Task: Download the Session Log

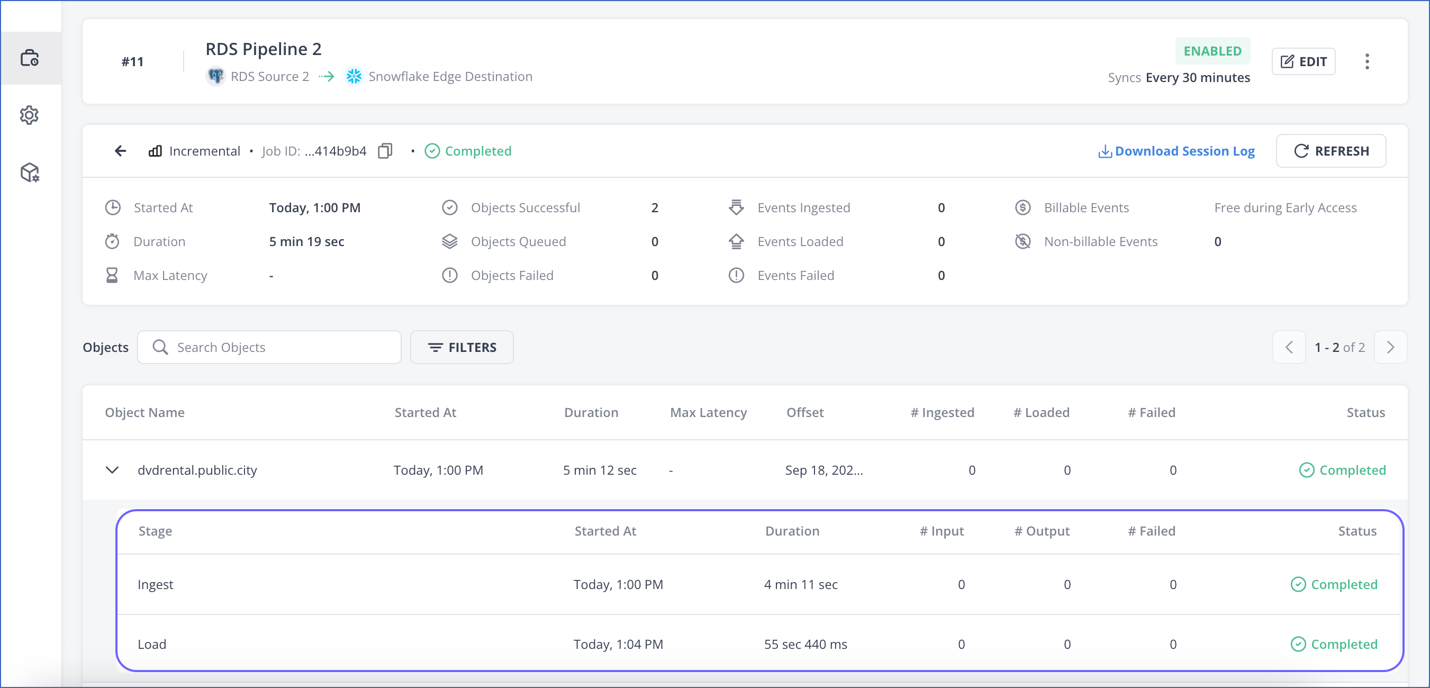Action: click(x=1177, y=150)
